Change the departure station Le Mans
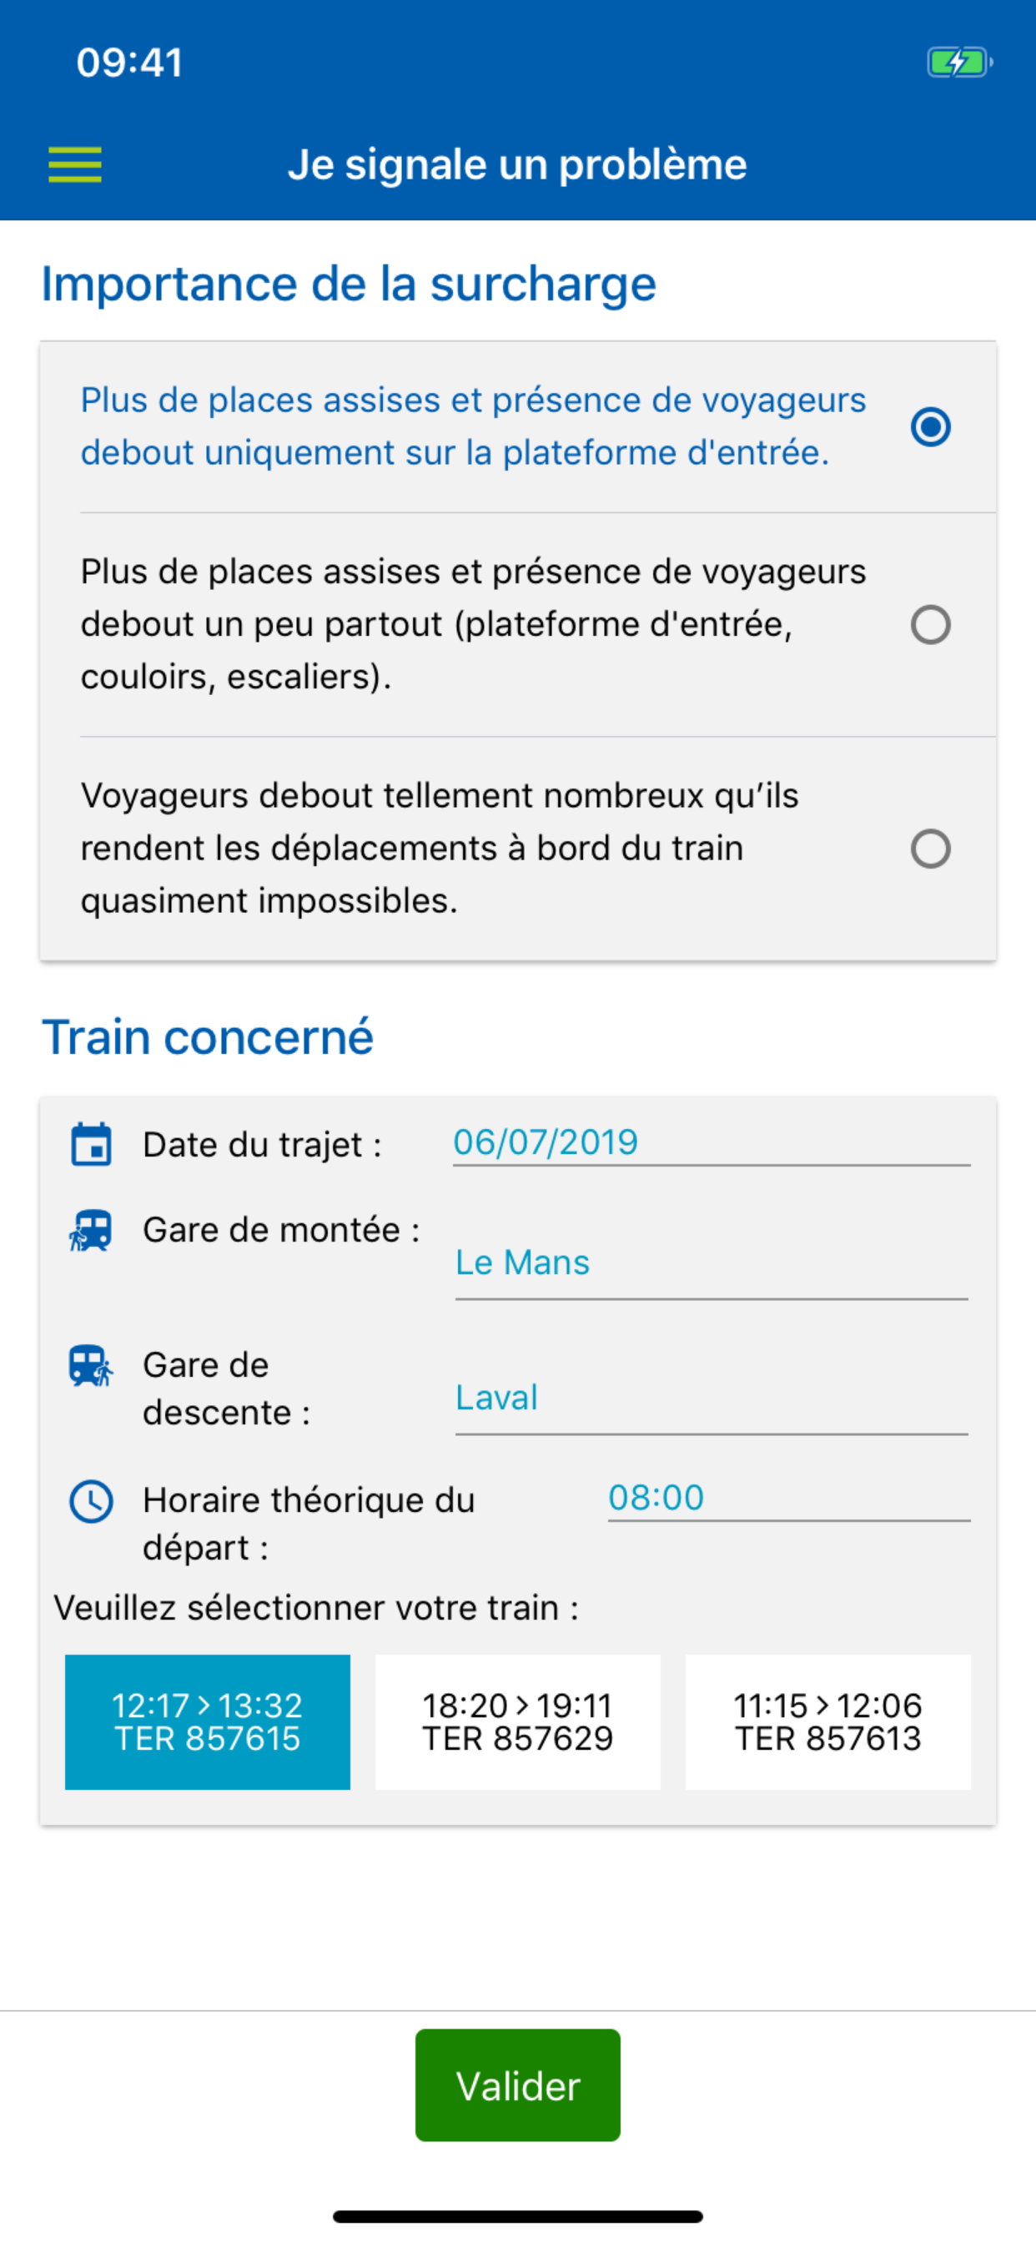 [x=711, y=1263]
